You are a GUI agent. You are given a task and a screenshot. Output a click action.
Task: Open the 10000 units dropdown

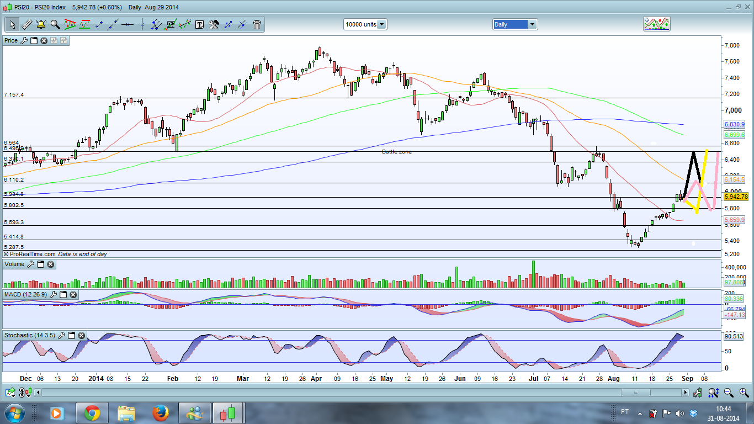point(365,24)
